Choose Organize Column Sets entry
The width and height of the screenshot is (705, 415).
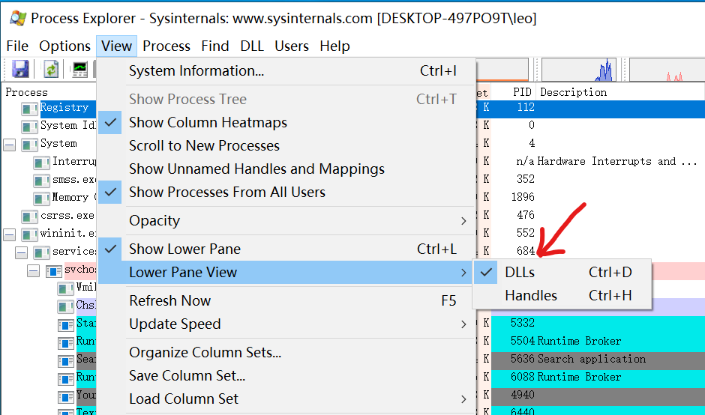coord(286,352)
